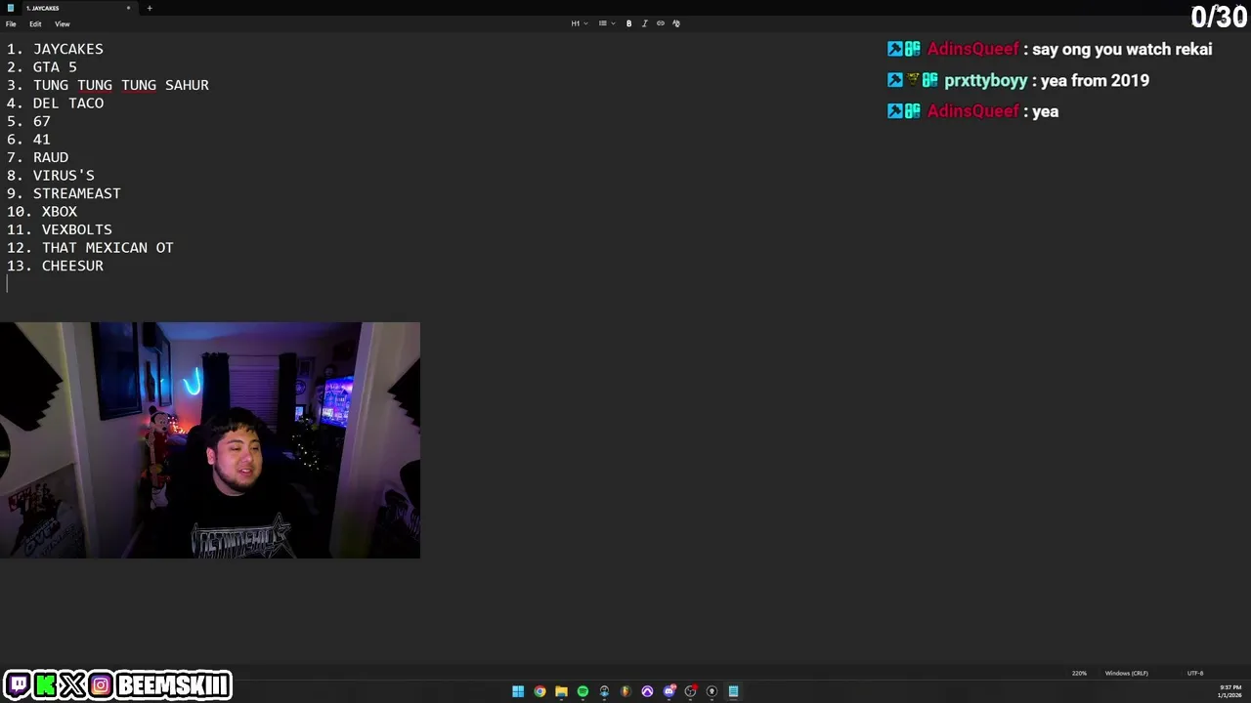Click the line '1. JAYCAKES' in the document
The width and height of the screenshot is (1251, 703).
[55, 49]
